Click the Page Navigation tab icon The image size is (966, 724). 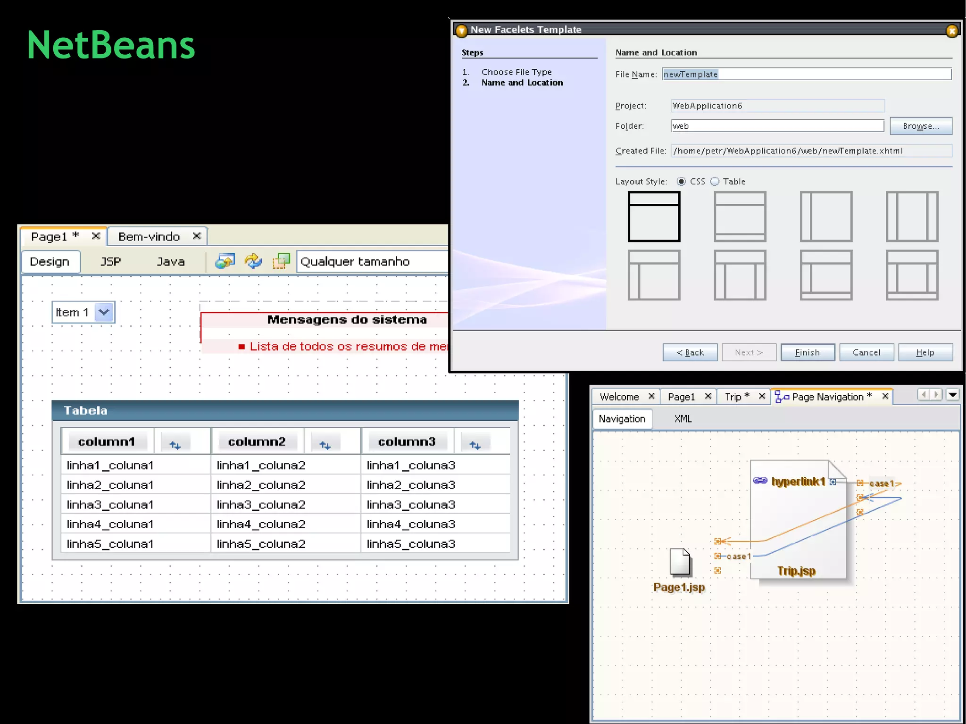pyautogui.click(x=782, y=397)
